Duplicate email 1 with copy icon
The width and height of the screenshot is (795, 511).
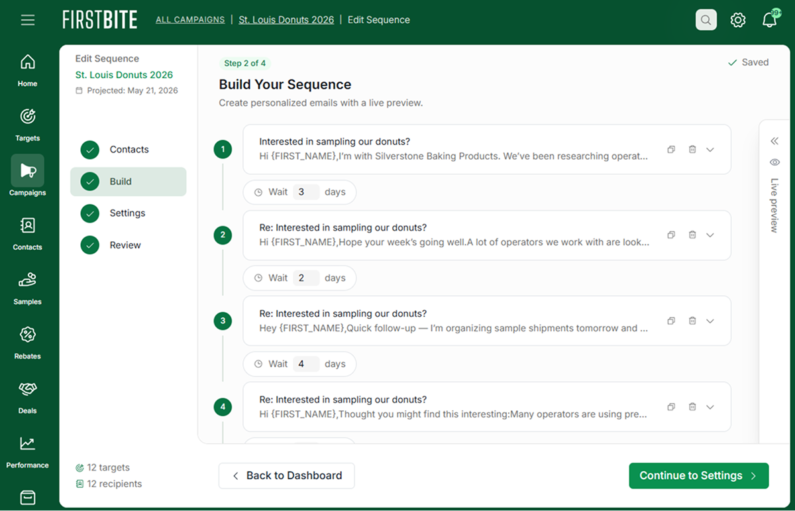coord(671,150)
